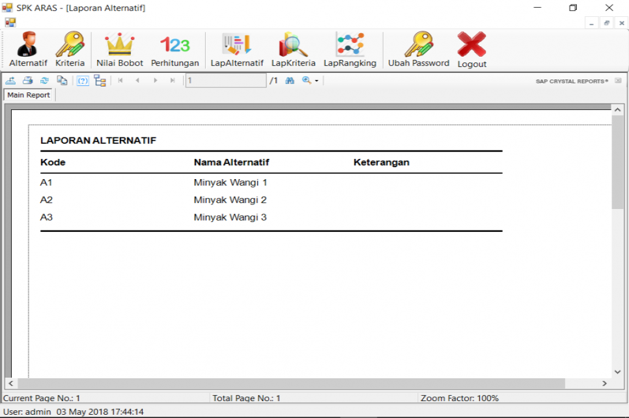Toggle the parameter panel

81,79
